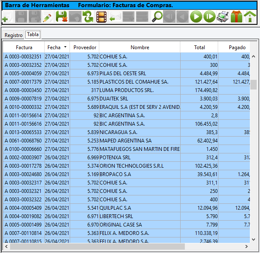Click the envelope with green arrow icon
Viewport: 260px width, 253px height.
point(115,16)
